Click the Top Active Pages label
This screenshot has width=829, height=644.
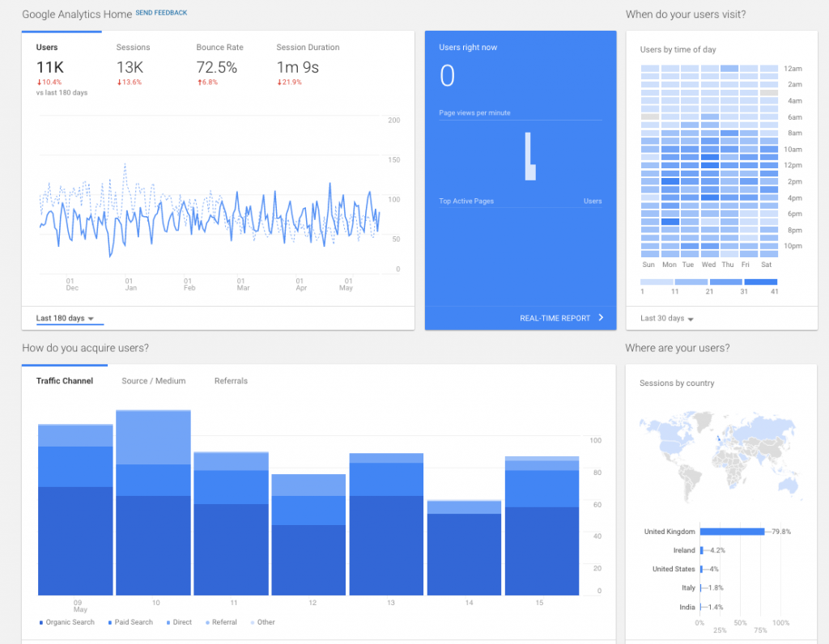(x=466, y=201)
